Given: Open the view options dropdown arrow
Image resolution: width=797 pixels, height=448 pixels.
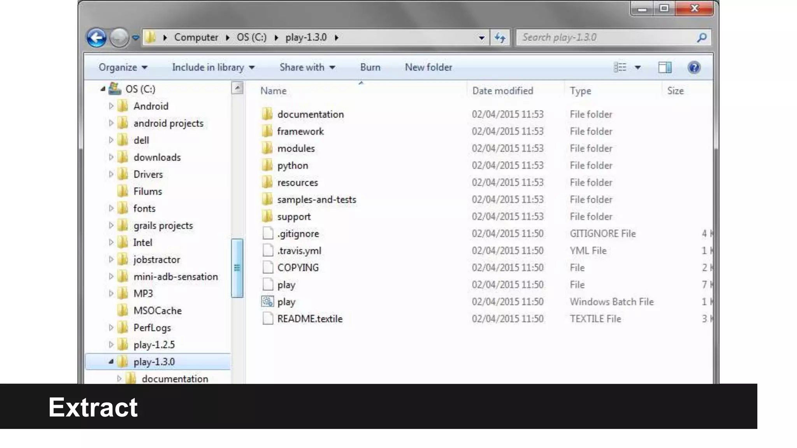Looking at the screenshot, I should point(638,67).
